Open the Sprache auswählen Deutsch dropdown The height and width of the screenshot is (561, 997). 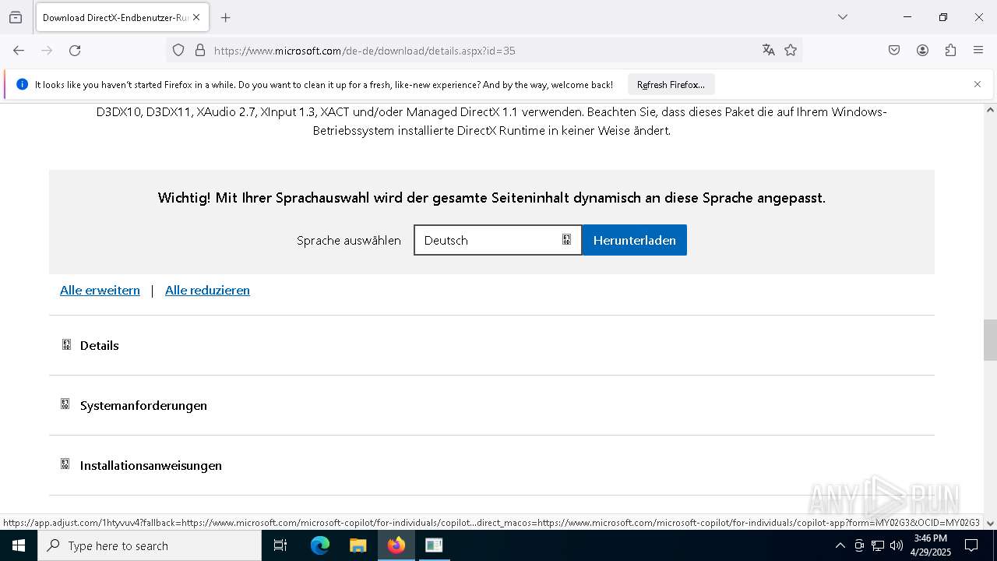pyautogui.click(x=498, y=240)
